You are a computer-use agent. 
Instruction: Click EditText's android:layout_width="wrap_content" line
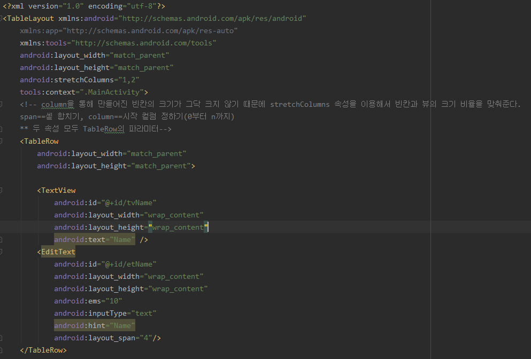[x=129, y=276]
